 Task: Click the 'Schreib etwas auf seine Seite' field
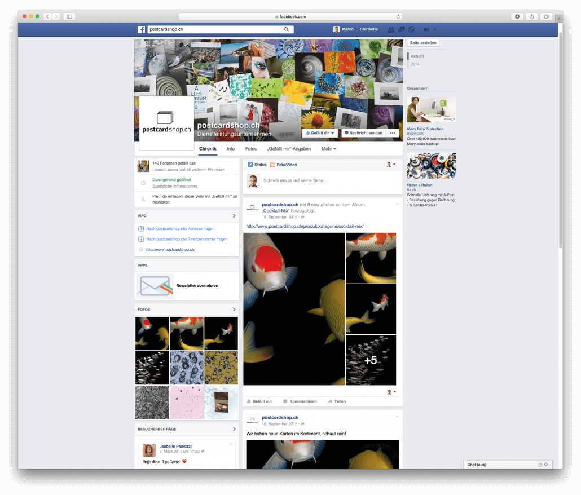[x=296, y=180]
